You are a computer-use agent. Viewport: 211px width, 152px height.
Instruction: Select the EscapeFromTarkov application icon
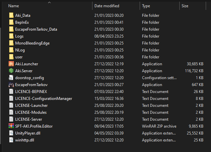(11, 85)
